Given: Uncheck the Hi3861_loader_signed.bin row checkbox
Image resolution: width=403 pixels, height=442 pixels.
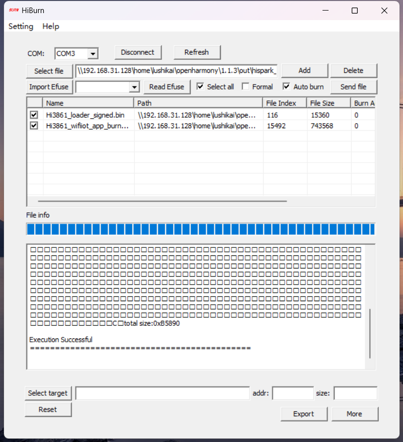Looking at the screenshot, I should [34, 115].
